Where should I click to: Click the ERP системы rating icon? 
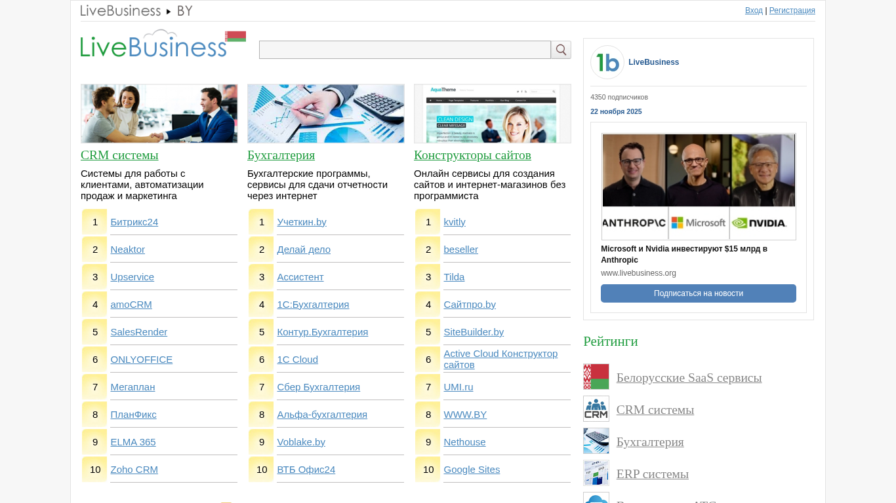click(x=596, y=473)
